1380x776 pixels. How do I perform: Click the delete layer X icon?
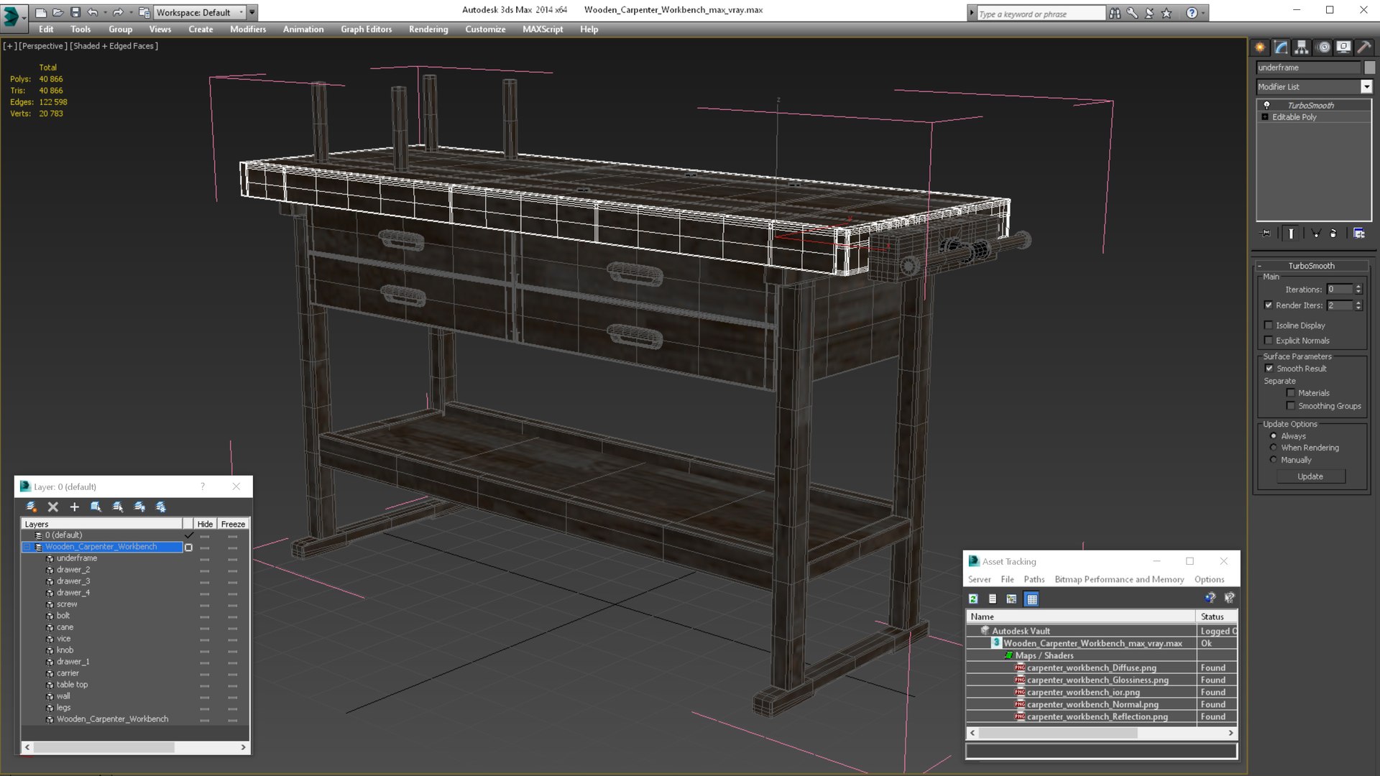(x=52, y=507)
